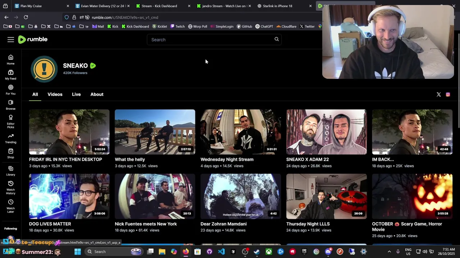Open What the helly video thumbnail

coord(155,132)
